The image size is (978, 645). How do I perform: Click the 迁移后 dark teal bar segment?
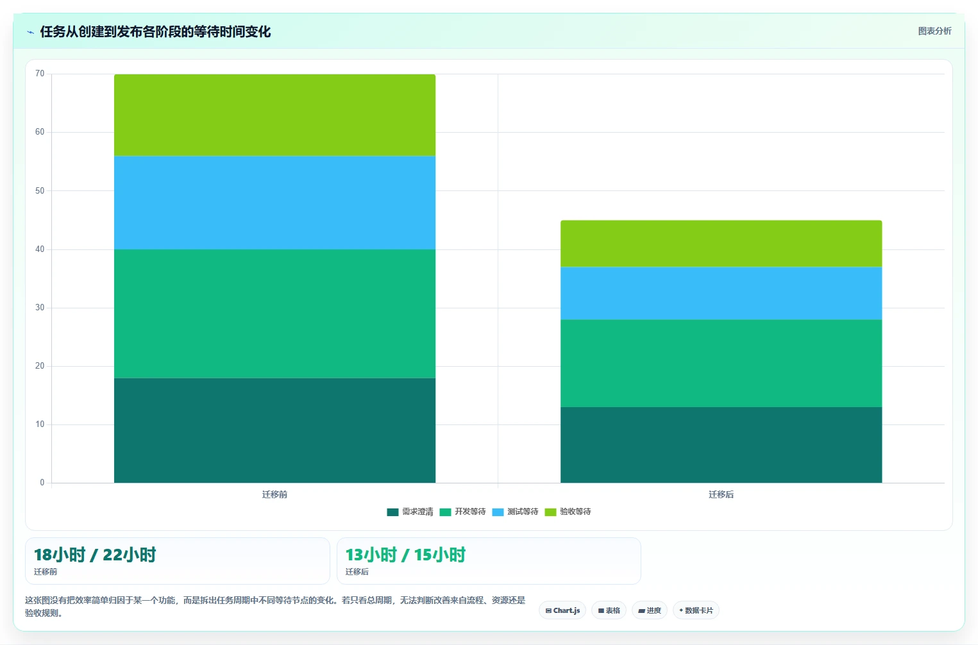click(x=721, y=445)
